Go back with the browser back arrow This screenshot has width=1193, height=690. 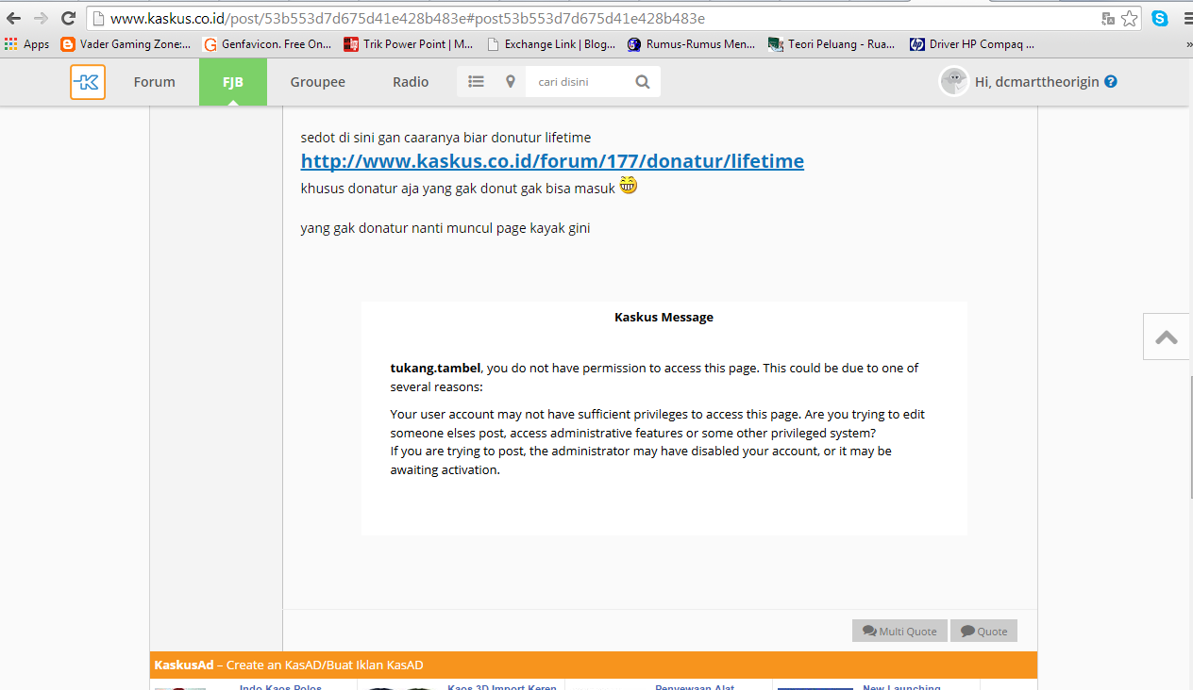pos(13,18)
